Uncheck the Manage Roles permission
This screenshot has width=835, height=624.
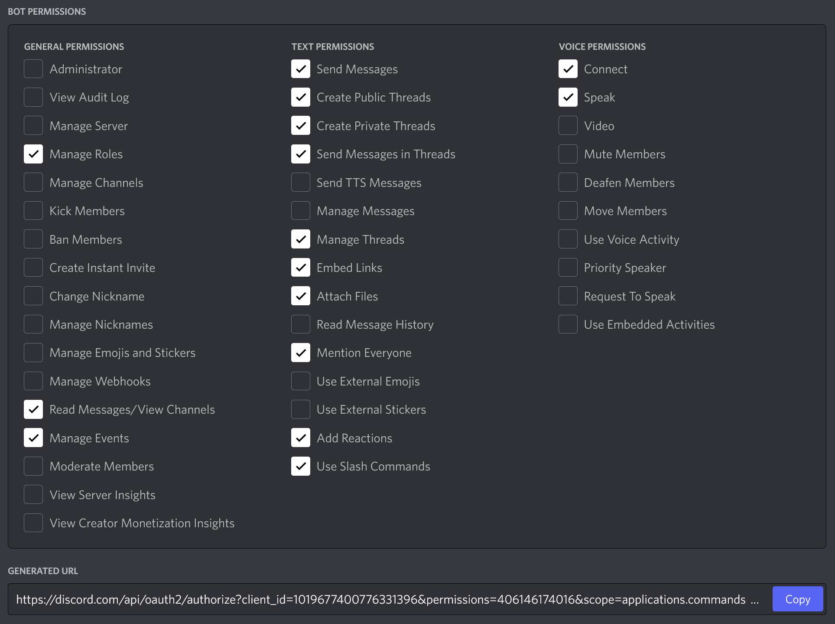pyautogui.click(x=33, y=154)
